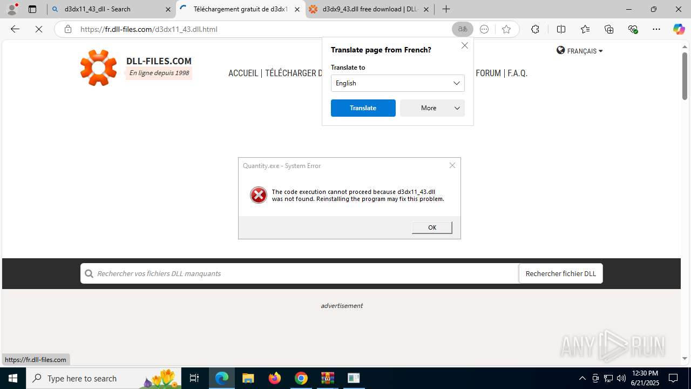Open Edge Settings and more menu
Image resolution: width=691 pixels, height=389 pixels.
point(656,29)
